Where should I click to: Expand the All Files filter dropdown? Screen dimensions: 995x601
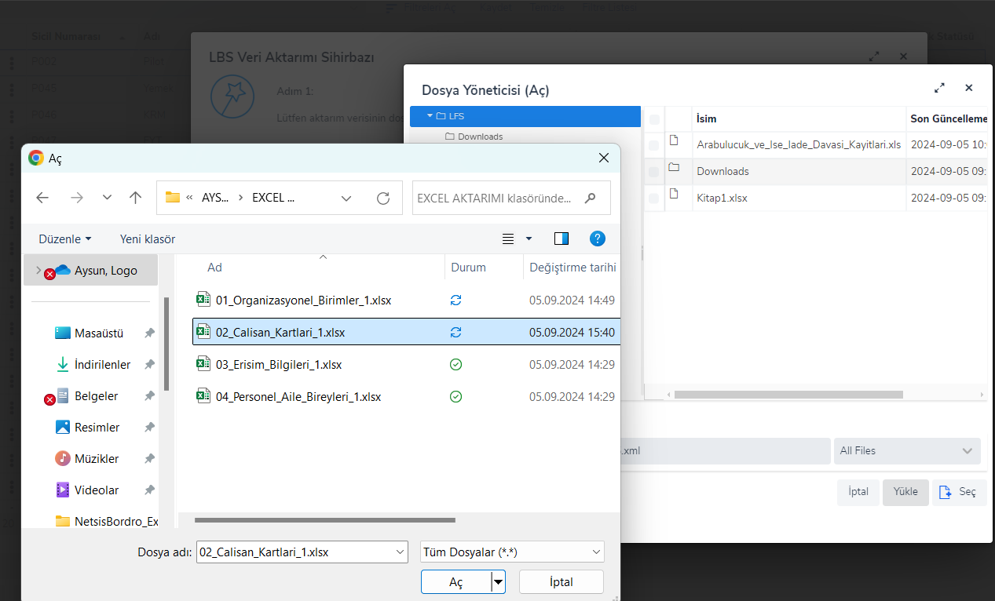pos(906,451)
